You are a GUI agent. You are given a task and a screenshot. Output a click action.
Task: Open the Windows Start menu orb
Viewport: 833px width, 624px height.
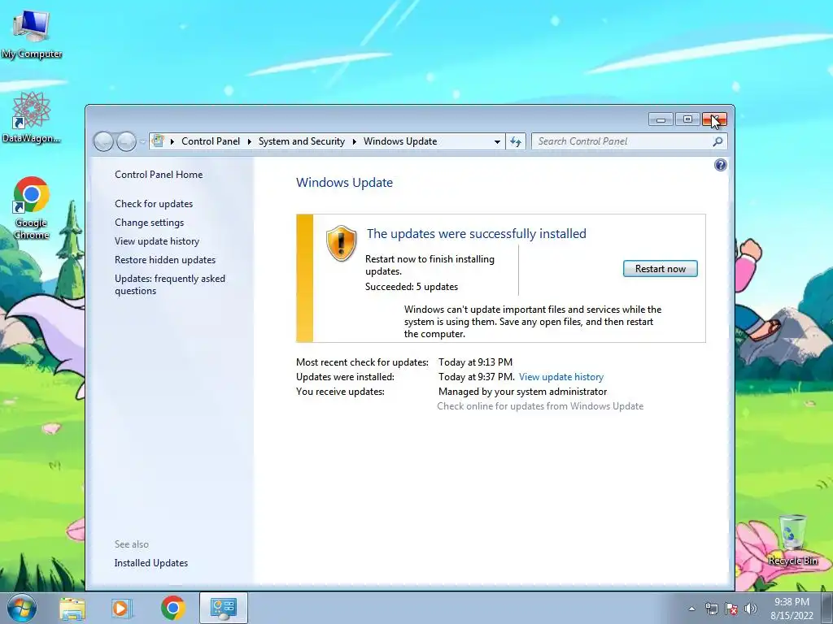[22, 608]
